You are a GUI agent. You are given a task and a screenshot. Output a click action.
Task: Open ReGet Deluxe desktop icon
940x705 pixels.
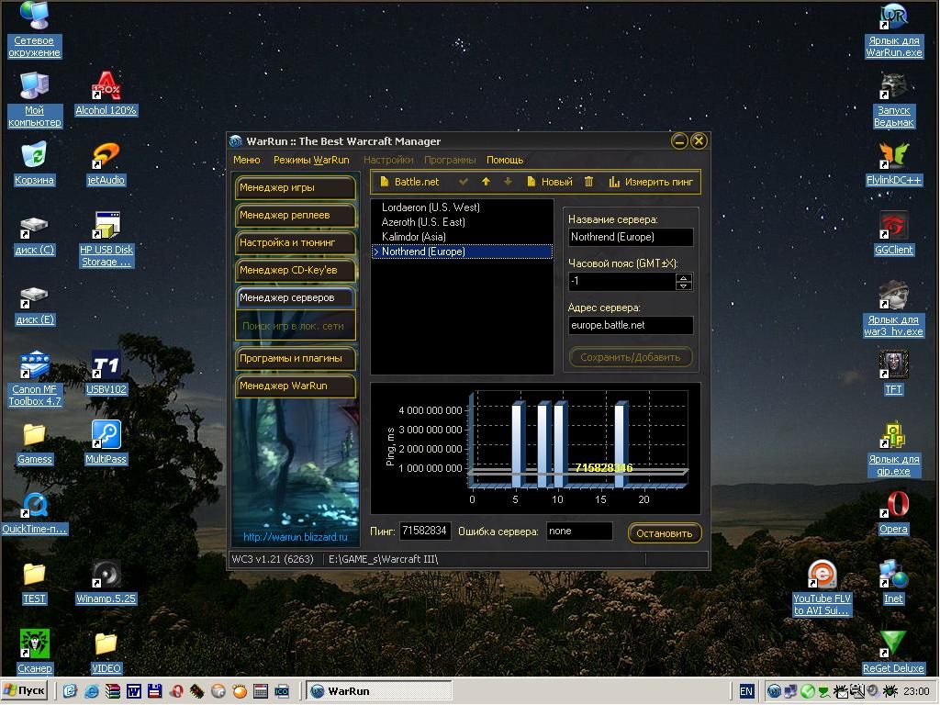893,653
